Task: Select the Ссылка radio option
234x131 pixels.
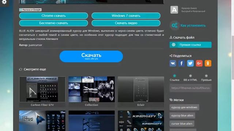Action: click(174, 76)
